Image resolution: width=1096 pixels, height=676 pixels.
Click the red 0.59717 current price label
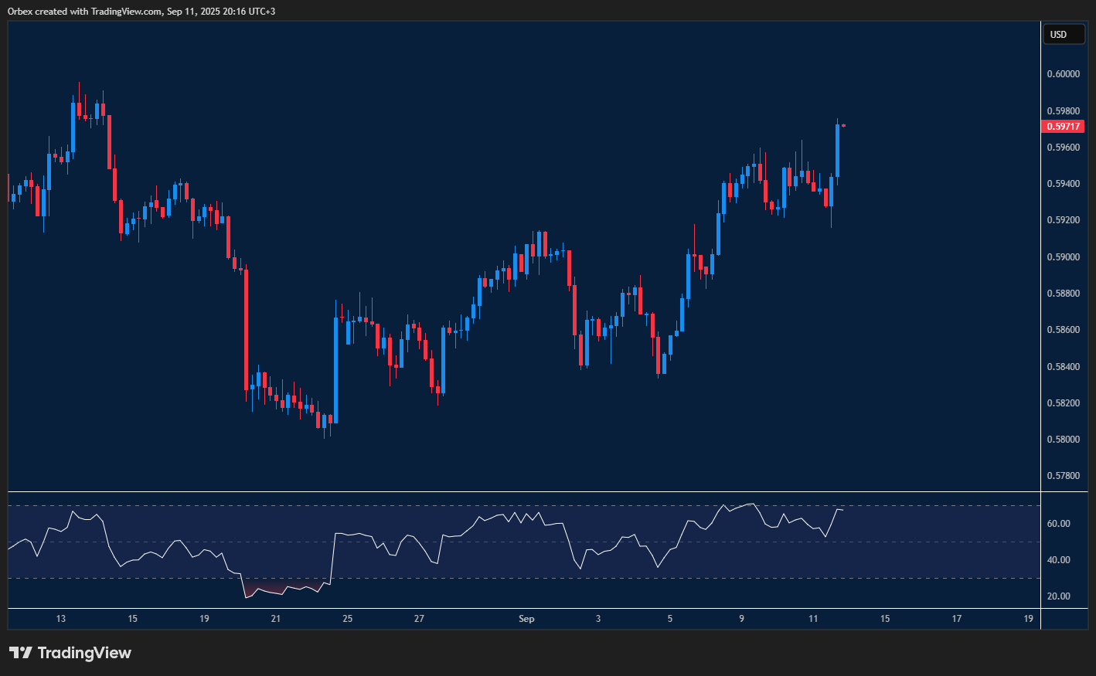tap(1064, 126)
